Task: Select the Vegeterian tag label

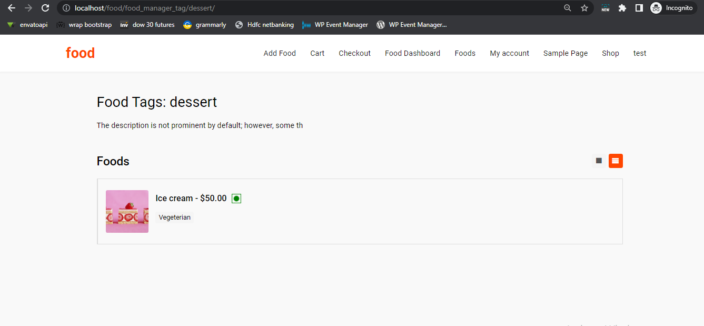Action: tap(175, 218)
